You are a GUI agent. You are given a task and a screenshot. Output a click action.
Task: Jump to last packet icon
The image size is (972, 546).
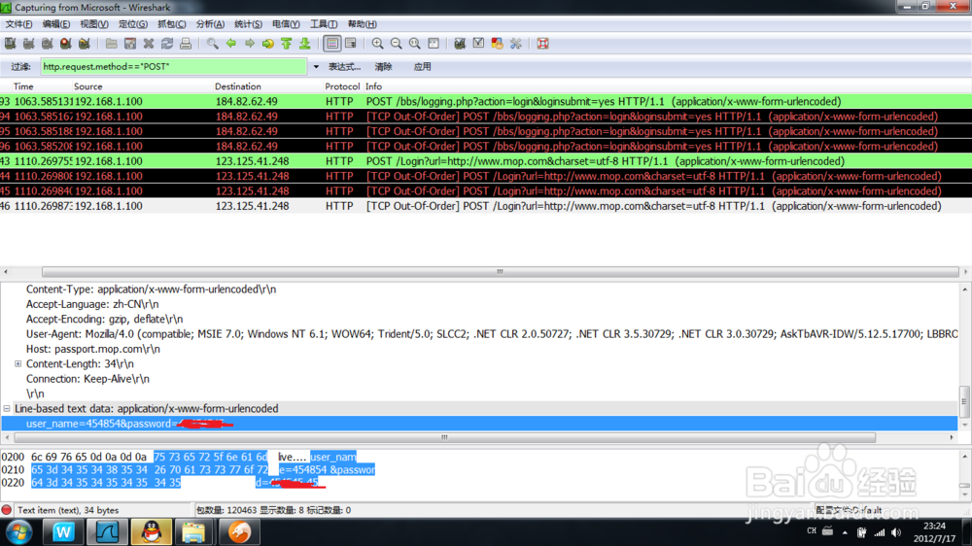coord(305,44)
